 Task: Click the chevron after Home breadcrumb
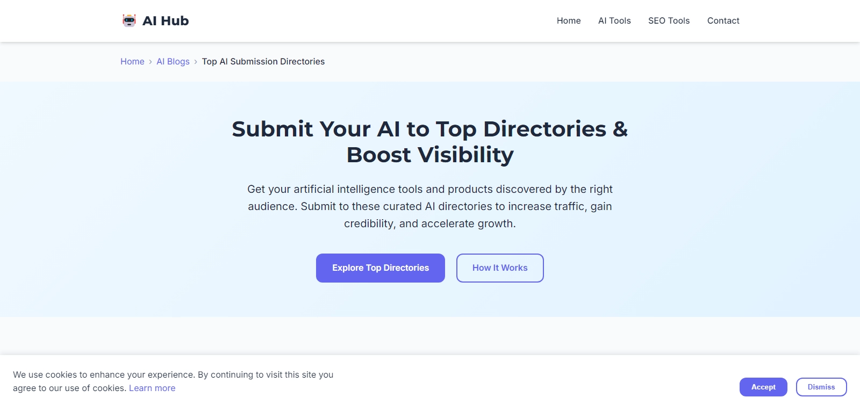(x=149, y=62)
